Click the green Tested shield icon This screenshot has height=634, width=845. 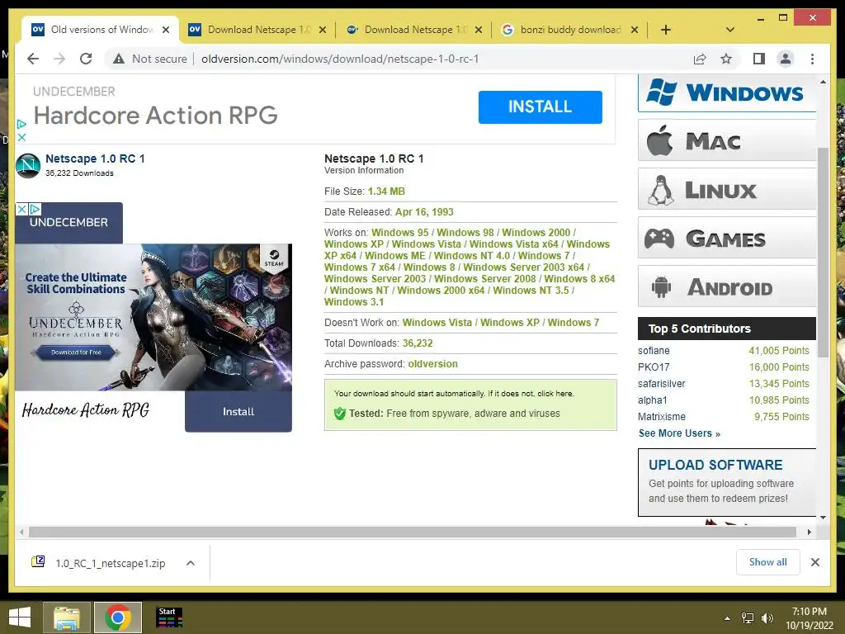click(339, 414)
